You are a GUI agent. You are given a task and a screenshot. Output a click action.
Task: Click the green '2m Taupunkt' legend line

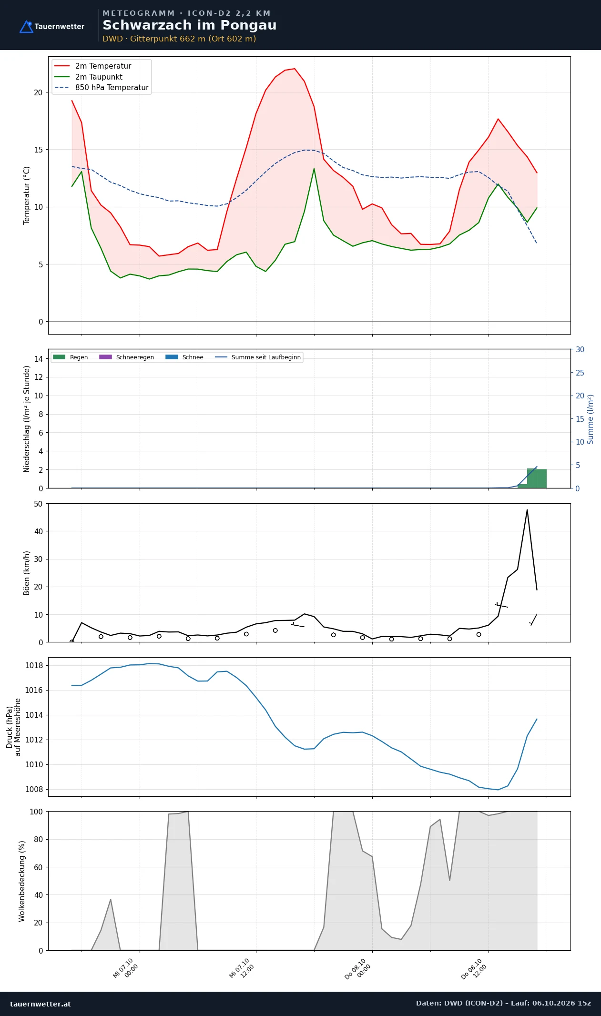[x=62, y=77]
